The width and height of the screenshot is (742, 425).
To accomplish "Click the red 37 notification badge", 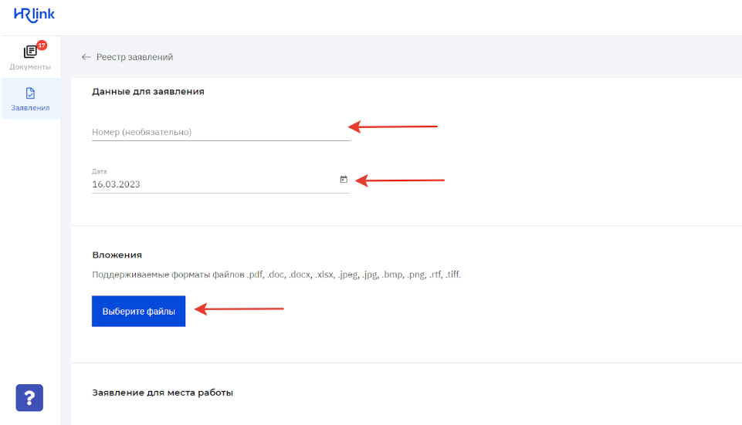I will pyautogui.click(x=42, y=46).
